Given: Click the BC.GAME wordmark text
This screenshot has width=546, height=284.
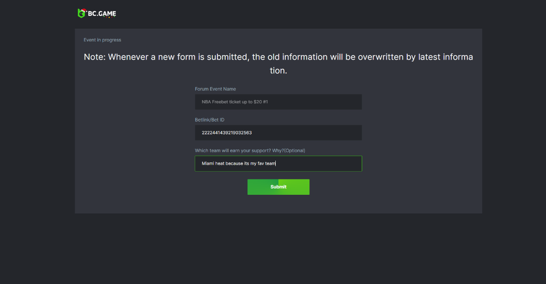Looking at the screenshot, I should (x=102, y=14).
